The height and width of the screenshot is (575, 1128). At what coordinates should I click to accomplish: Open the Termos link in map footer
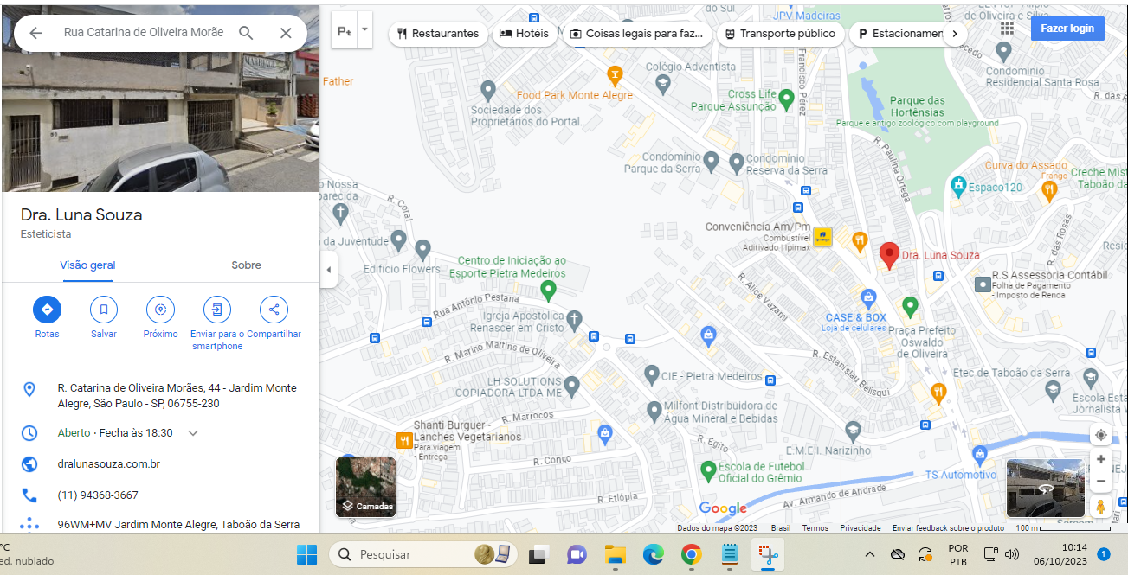click(815, 527)
